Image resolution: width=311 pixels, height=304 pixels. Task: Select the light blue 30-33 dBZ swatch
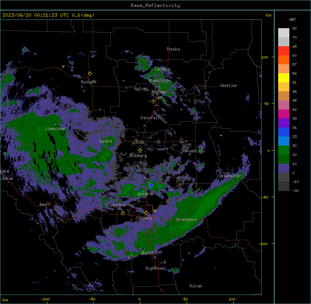click(284, 141)
